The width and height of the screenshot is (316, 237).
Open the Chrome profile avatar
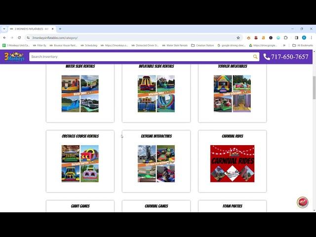[x=304, y=38]
